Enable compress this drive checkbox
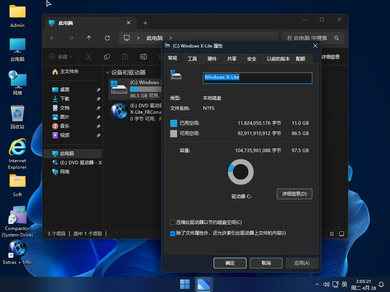This screenshot has height=292, width=390. tap(173, 222)
